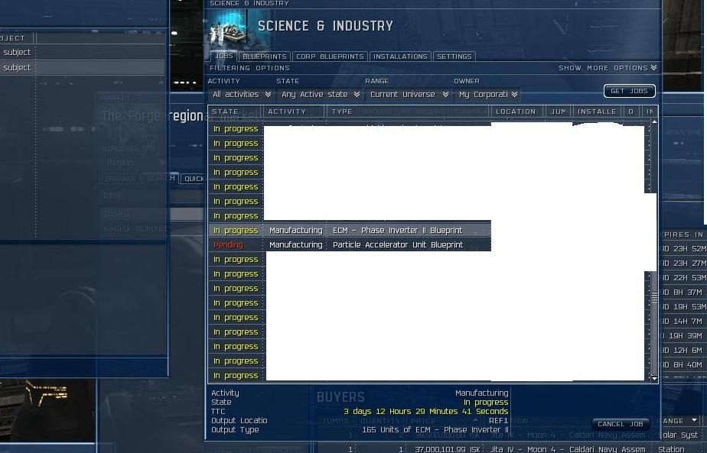The image size is (707, 453).
Task: Select first subject row in left window
Action: pyautogui.click(x=83, y=52)
